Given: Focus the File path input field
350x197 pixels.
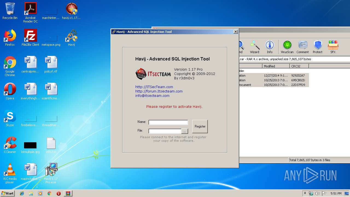Looking at the screenshot, I should coord(165,131).
